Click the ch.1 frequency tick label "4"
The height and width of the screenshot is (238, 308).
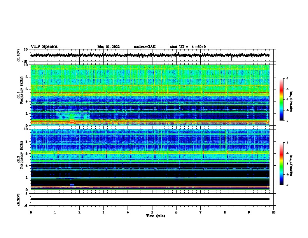(27, 101)
